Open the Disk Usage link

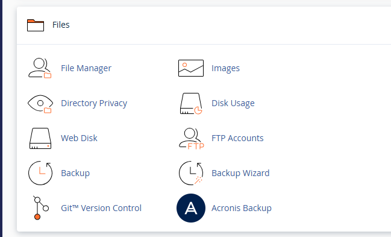coord(233,103)
